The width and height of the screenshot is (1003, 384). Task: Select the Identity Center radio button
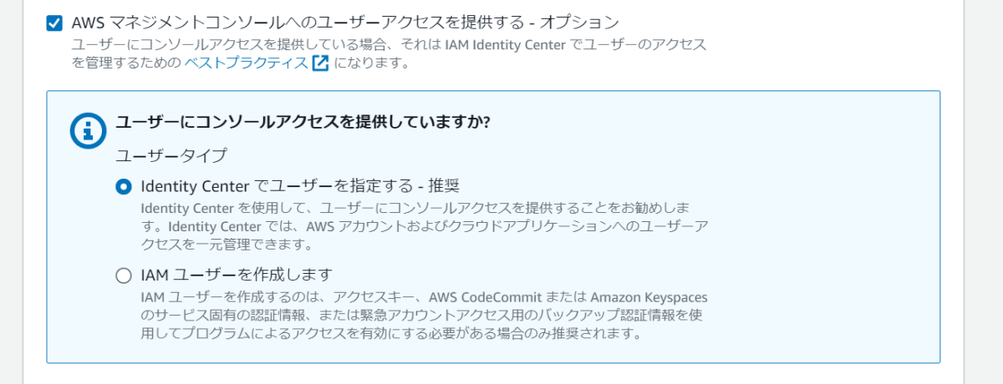click(x=124, y=186)
